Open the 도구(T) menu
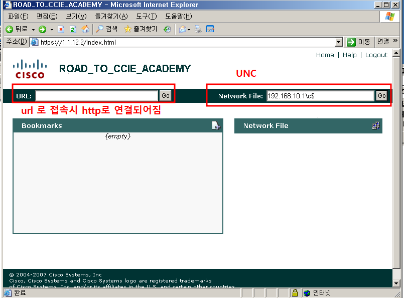The image size is (404, 298). pos(147,17)
